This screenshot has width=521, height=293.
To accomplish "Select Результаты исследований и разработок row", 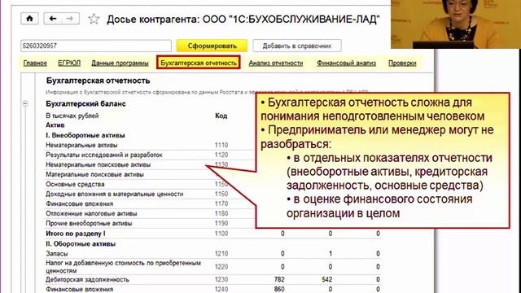I will coord(104,155).
